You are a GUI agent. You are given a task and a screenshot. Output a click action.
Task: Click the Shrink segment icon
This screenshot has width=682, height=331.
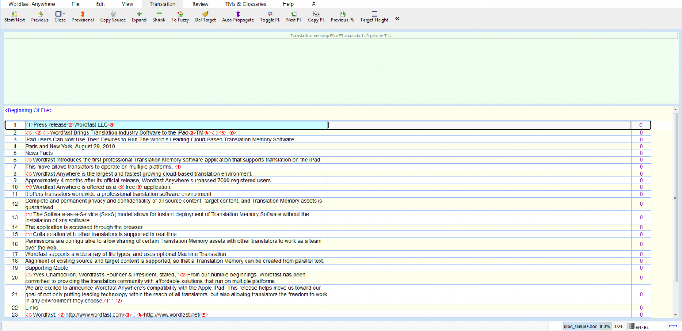pyautogui.click(x=159, y=14)
